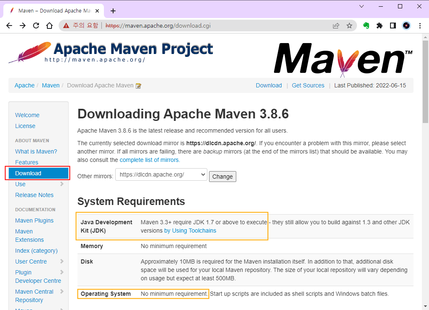Image resolution: width=429 pixels, height=310 pixels.
Task: Click the page vertical scrollbar thumb
Action: click(426, 82)
